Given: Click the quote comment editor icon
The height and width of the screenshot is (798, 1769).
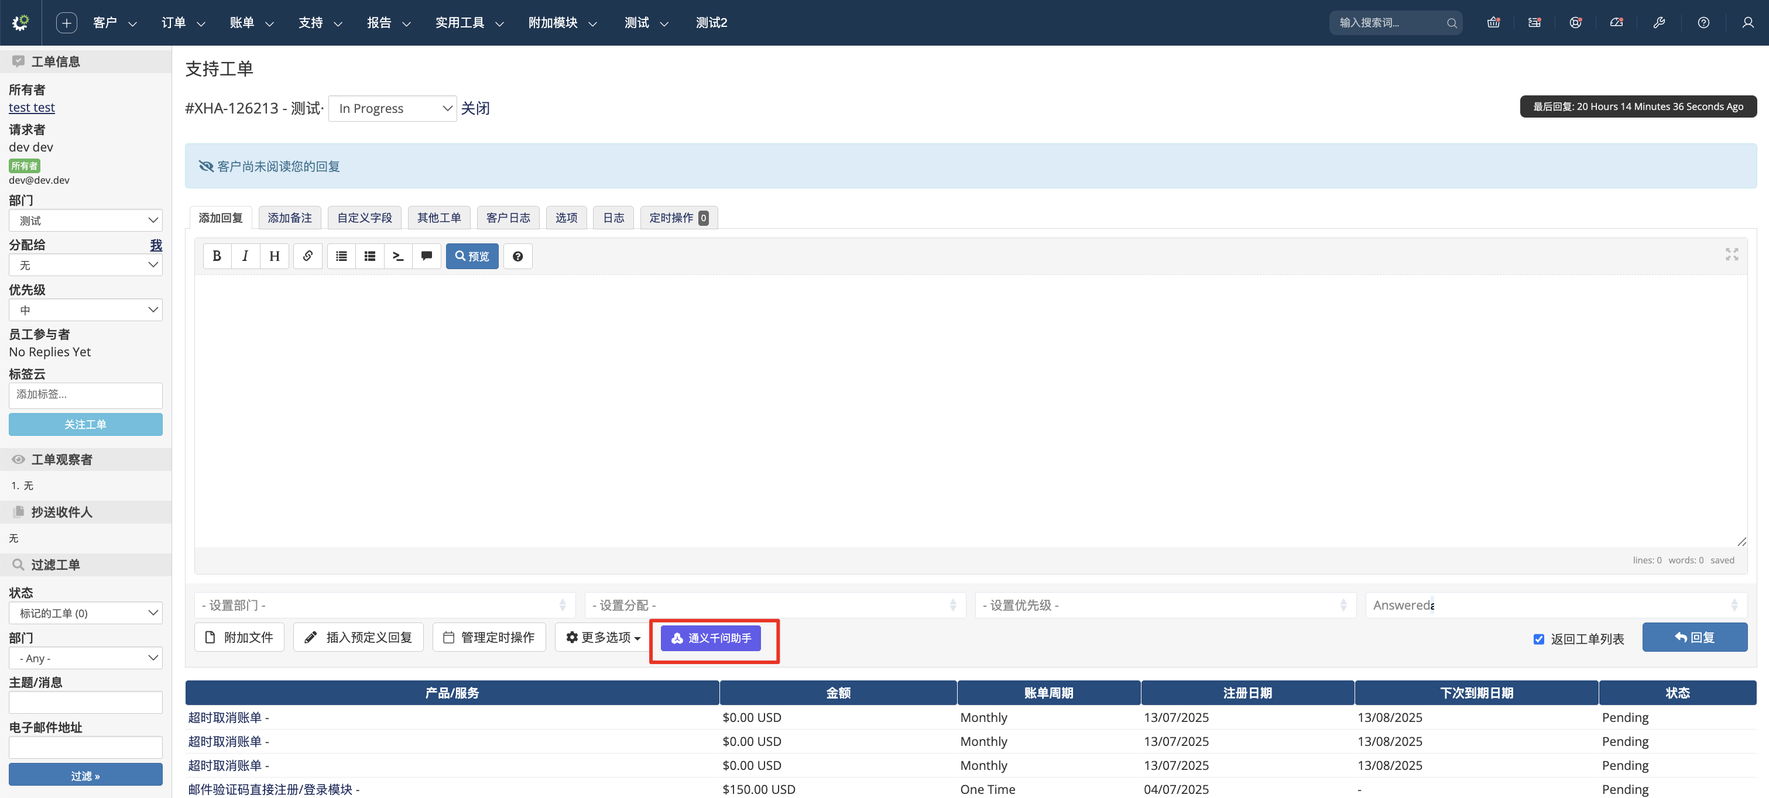Looking at the screenshot, I should click(427, 256).
